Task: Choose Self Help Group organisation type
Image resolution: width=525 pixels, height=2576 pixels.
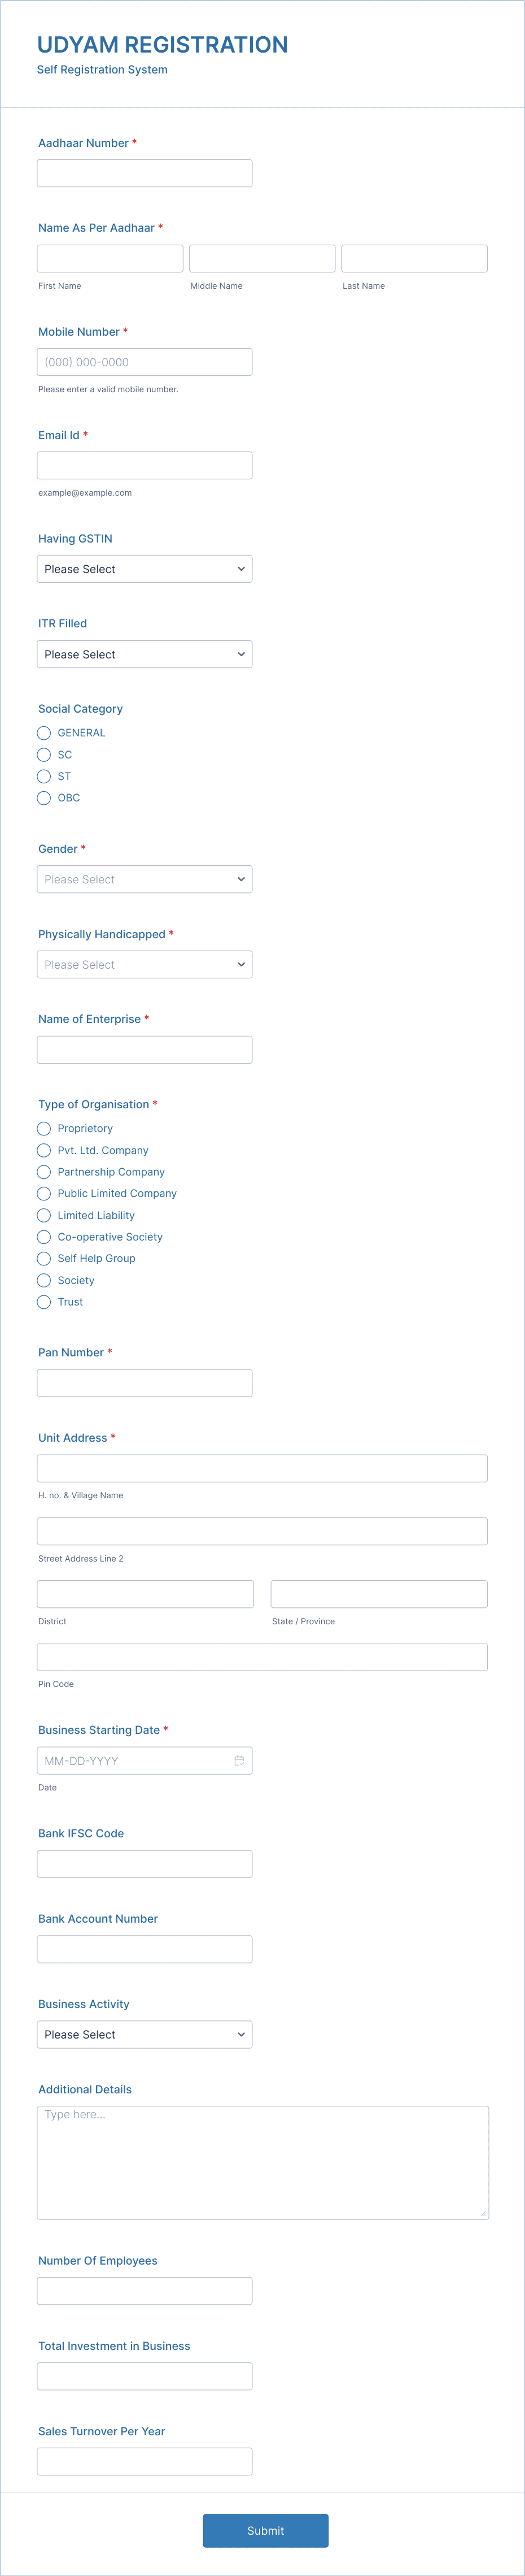Action: click(x=44, y=1258)
